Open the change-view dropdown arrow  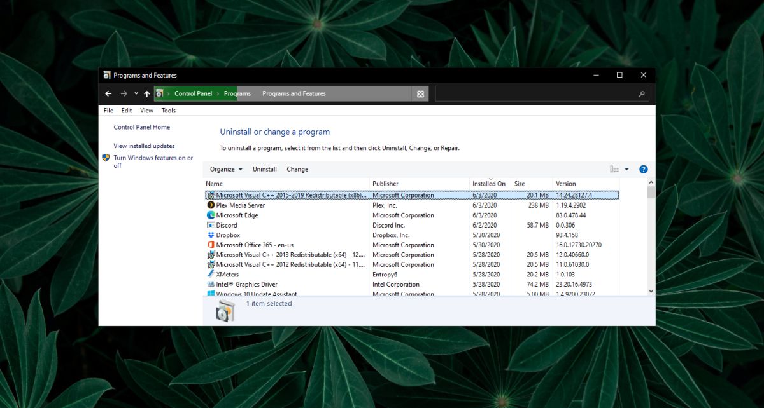pyautogui.click(x=626, y=169)
